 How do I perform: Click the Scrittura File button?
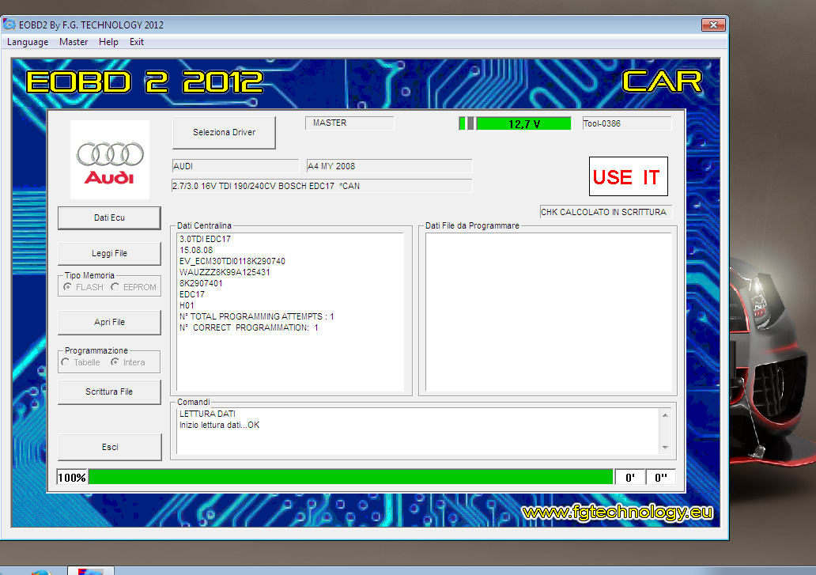pos(109,392)
